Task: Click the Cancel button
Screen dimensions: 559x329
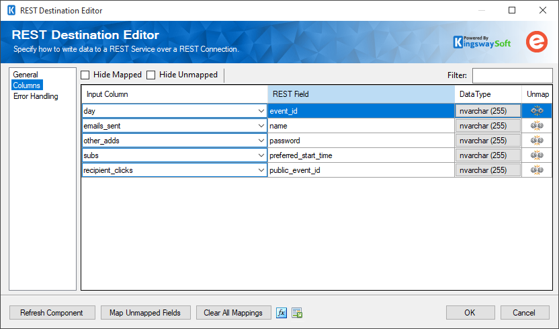Action: pos(525,313)
